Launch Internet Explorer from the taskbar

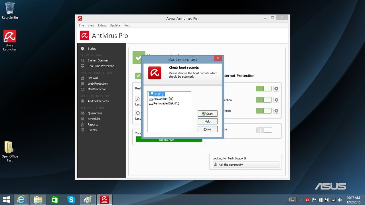click(x=21, y=200)
